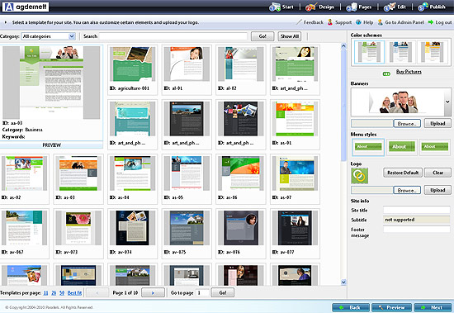Set 11 templates per page
Image resolution: width=454 pixels, height=313 pixels.
[45, 293]
